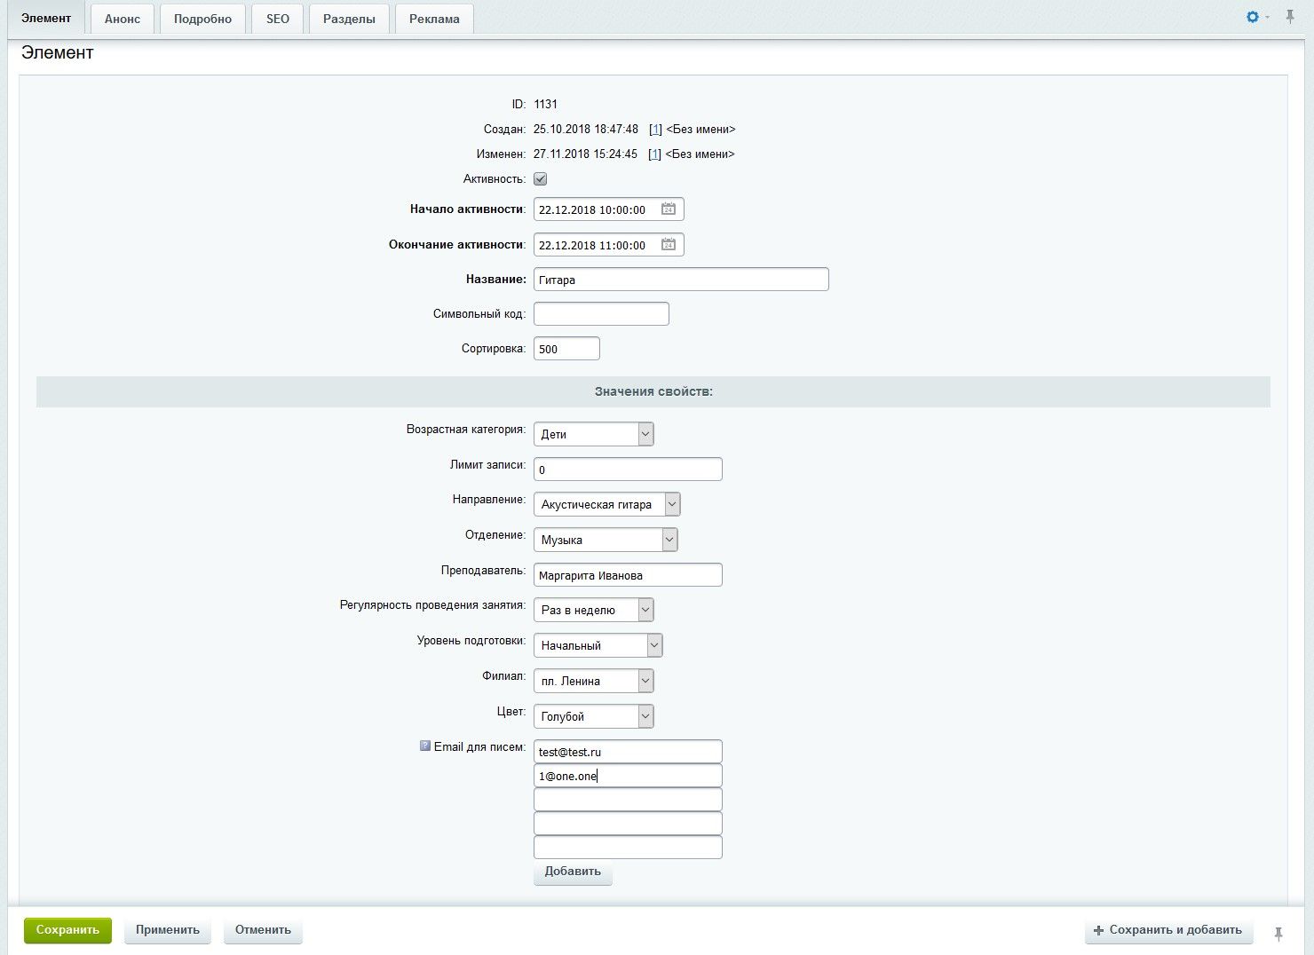The height and width of the screenshot is (955, 1314).
Task: Open the Отделение dropdown
Action: 606,540
